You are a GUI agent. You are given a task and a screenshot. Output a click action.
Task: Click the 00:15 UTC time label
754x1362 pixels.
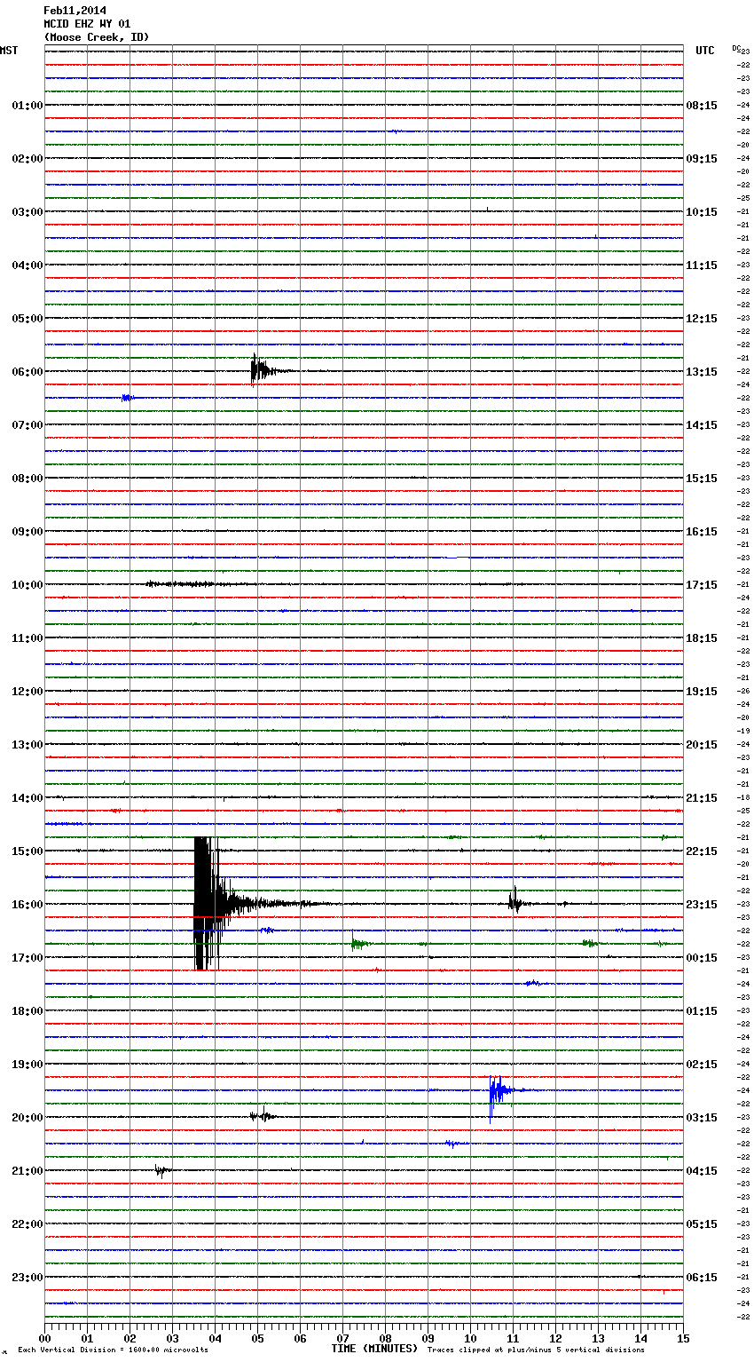coord(702,958)
